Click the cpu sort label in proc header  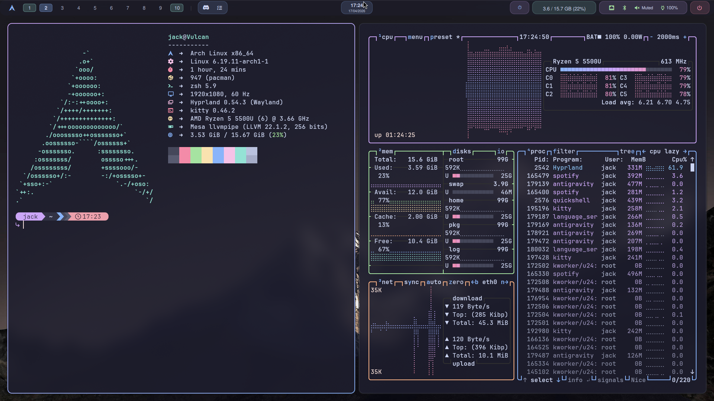point(655,151)
